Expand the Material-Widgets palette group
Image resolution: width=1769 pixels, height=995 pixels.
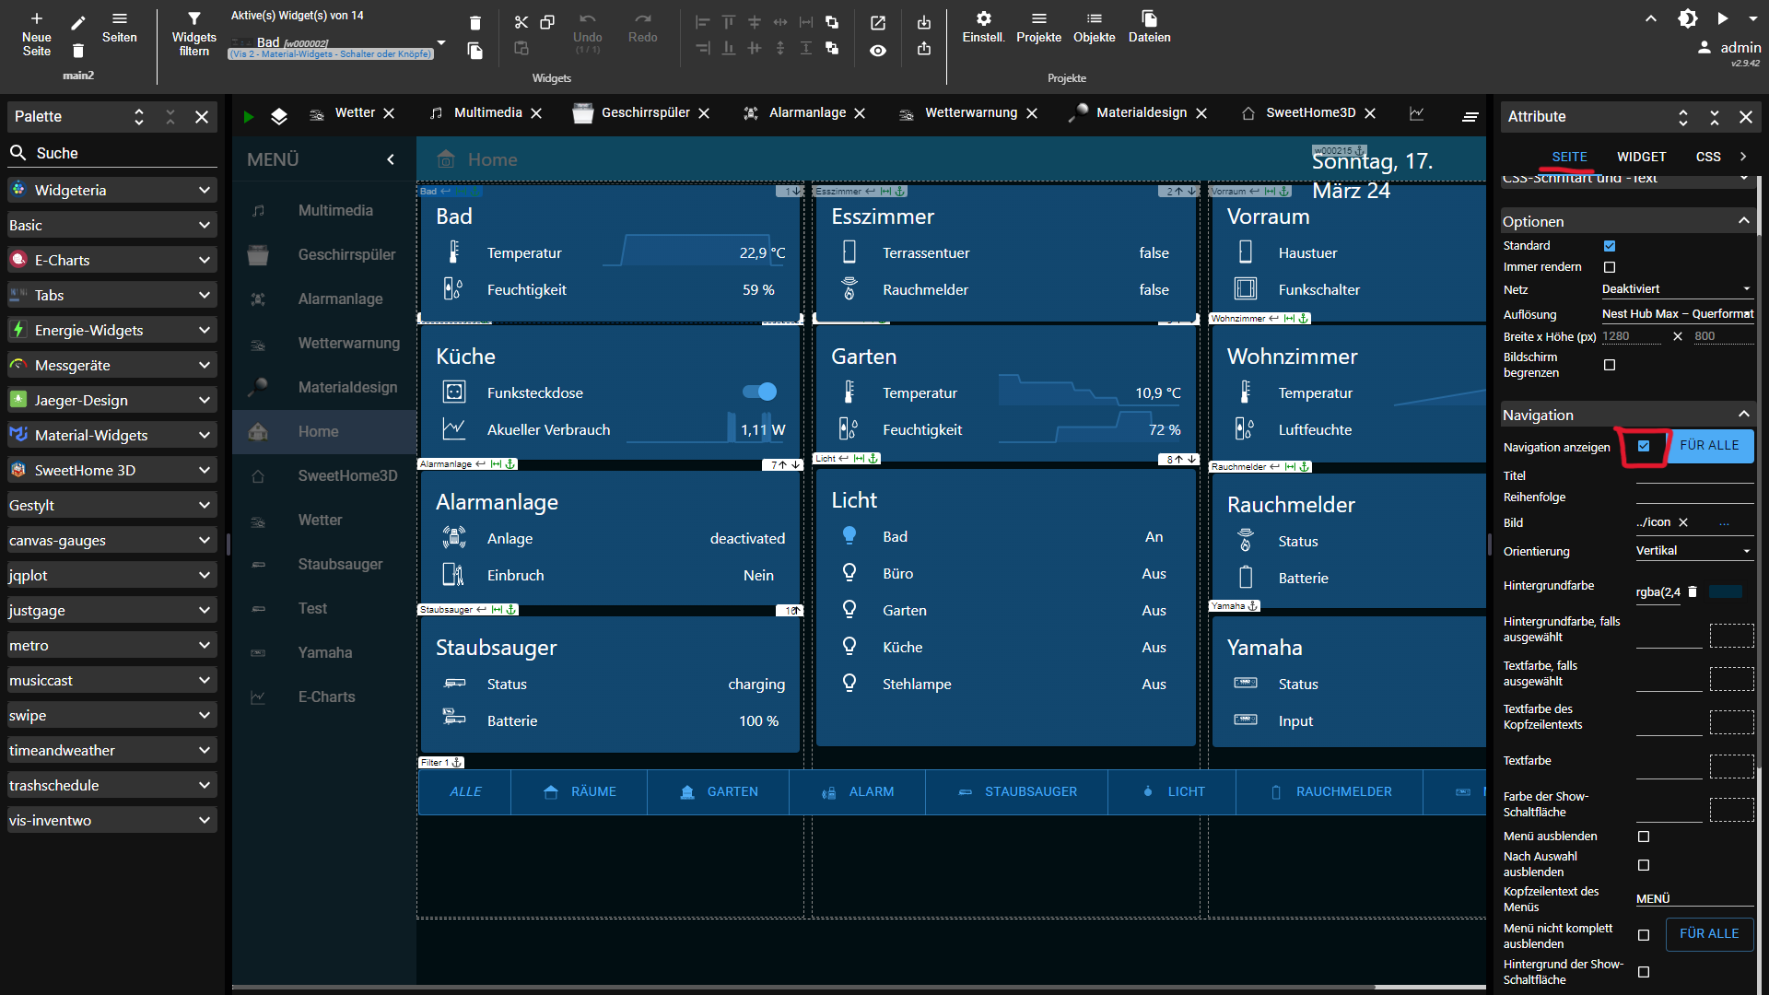(x=112, y=435)
